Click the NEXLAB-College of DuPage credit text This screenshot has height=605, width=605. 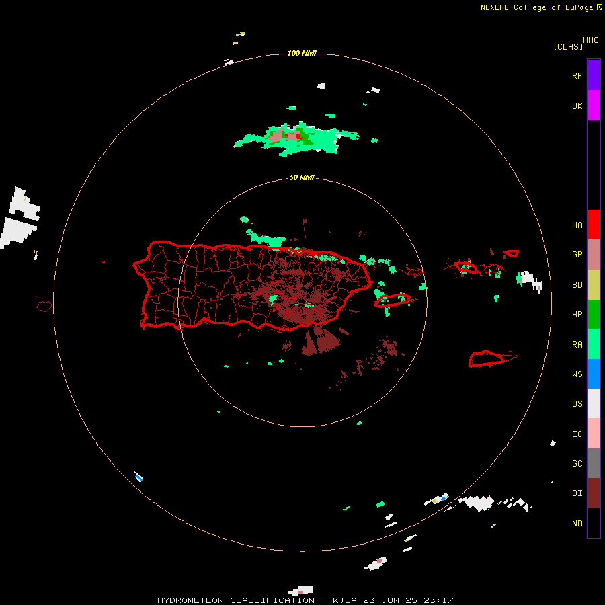pos(536,7)
